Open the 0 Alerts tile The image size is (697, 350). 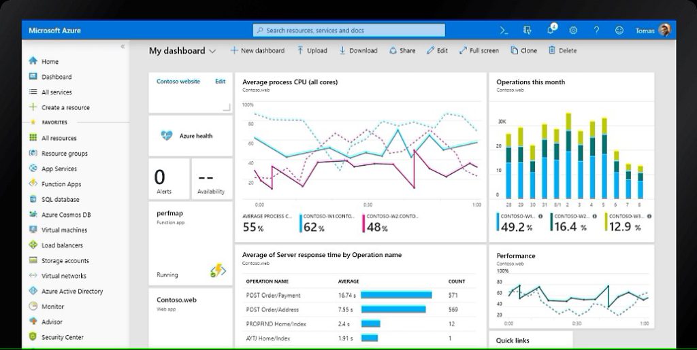(169, 179)
